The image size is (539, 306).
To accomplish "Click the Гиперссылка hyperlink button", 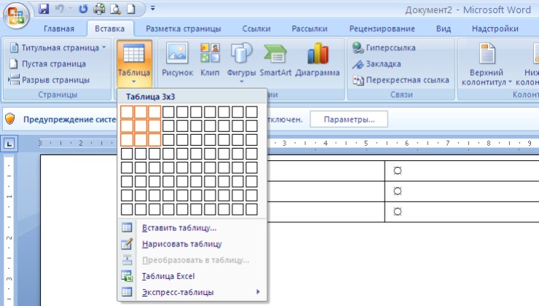I will (384, 47).
